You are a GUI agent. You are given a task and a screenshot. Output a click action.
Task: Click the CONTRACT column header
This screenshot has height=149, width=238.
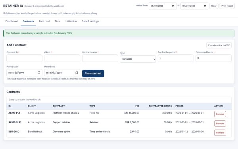[x=59, y=106]
